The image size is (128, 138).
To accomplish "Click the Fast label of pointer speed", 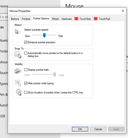I will [x=60, y=36].
